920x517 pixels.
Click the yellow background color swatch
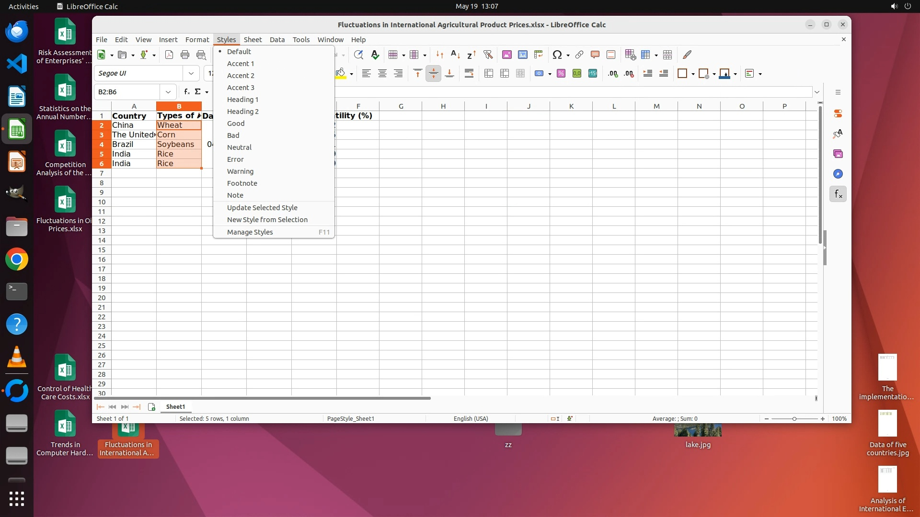click(341, 73)
